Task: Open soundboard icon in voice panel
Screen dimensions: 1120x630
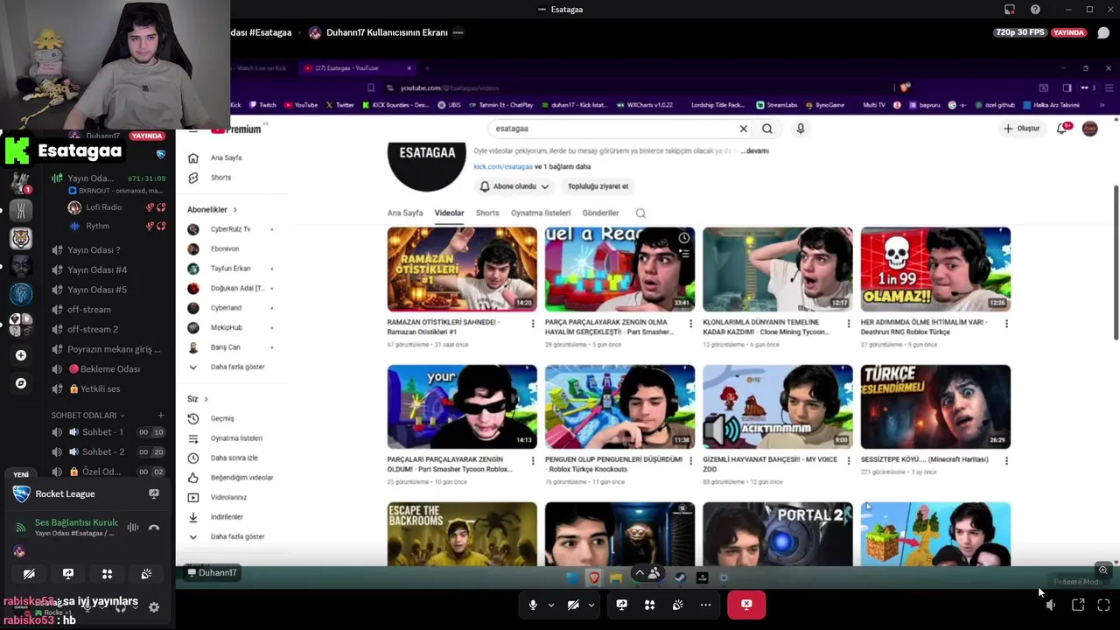Action: [146, 574]
